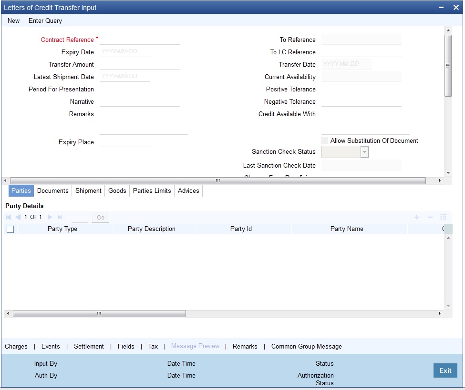Go to previous party record arrow

coord(18,217)
